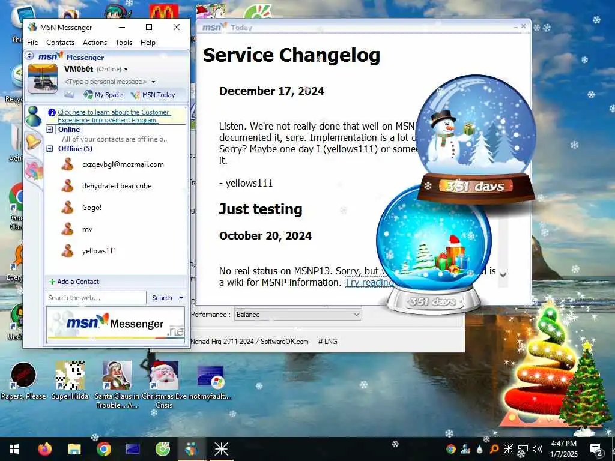Image resolution: width=615 pixels, height=461 pixels.
Task: Click the scroll down arrow in MSN Today
Action: pos(503,274)
